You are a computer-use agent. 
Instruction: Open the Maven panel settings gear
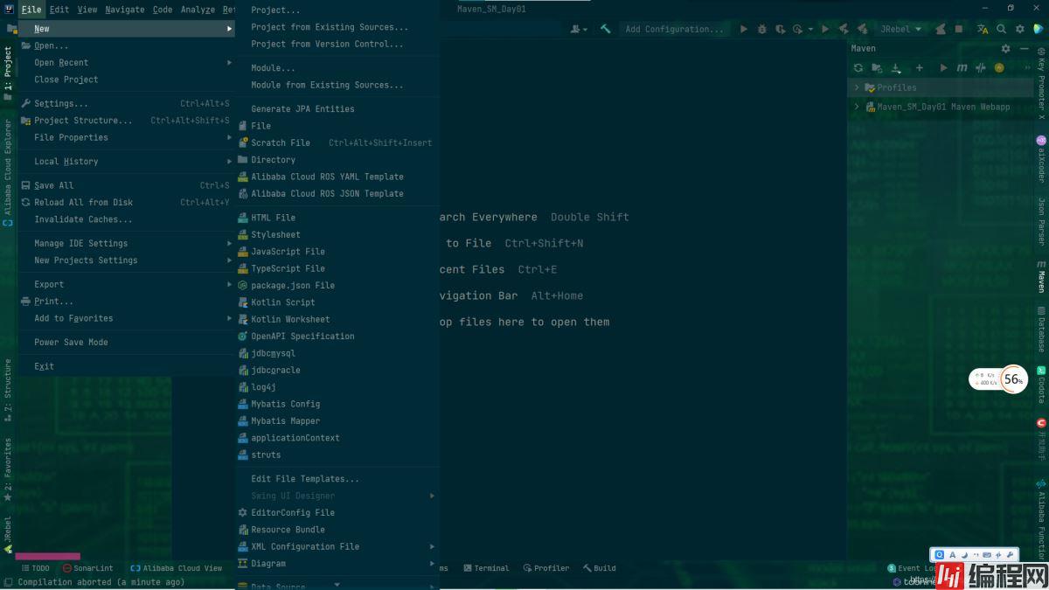[x=1005, y=49]
